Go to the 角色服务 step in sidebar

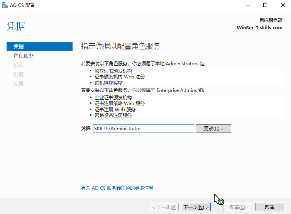[x=24, y=56]
